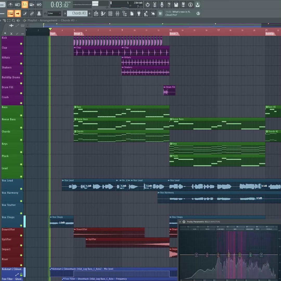Open the plugin picker plug icon
Screen dimensions: 281x281
point(139,14)
